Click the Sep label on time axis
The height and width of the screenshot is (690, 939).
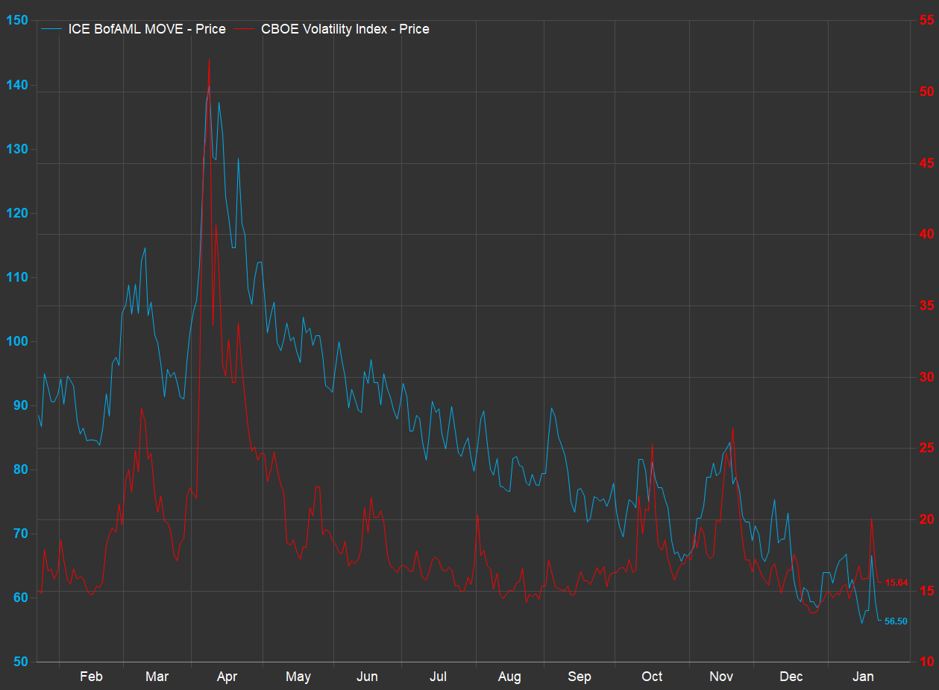(x=580, y=677)
